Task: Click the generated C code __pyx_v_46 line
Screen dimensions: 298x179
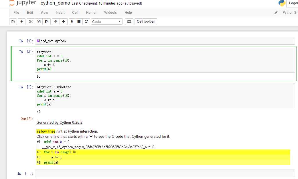Action: tap(99, 147)
